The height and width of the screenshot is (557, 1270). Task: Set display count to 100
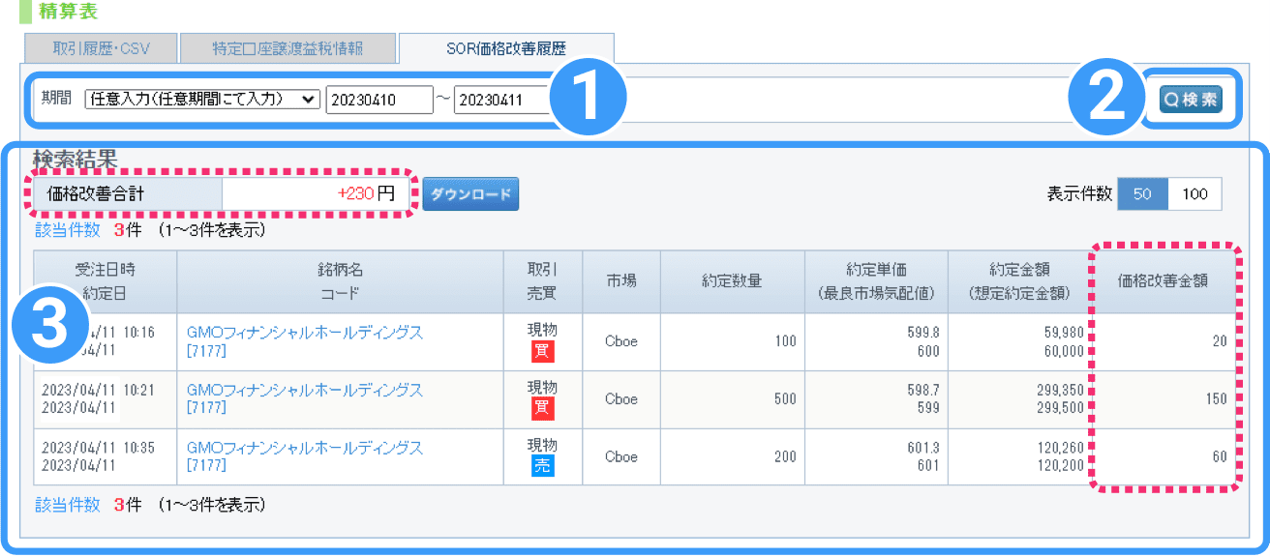pos(1194,193)
